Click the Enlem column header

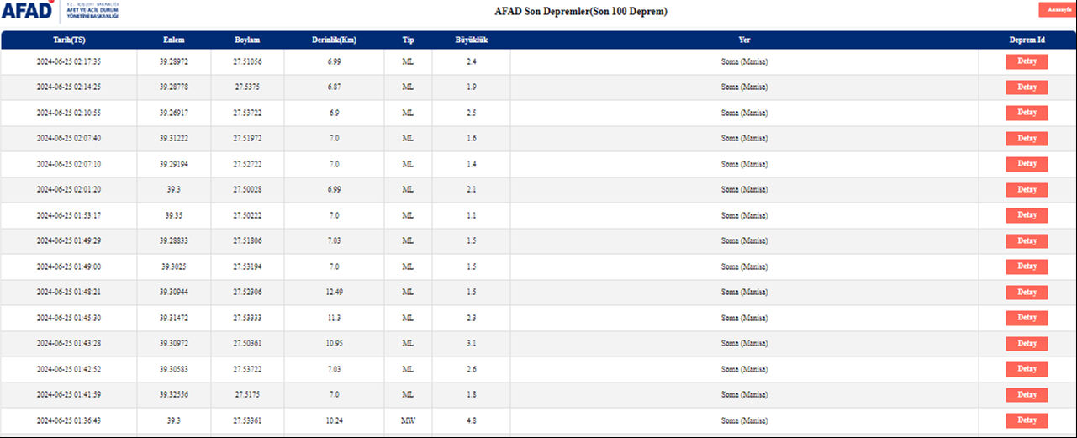[x=173, y=40]
